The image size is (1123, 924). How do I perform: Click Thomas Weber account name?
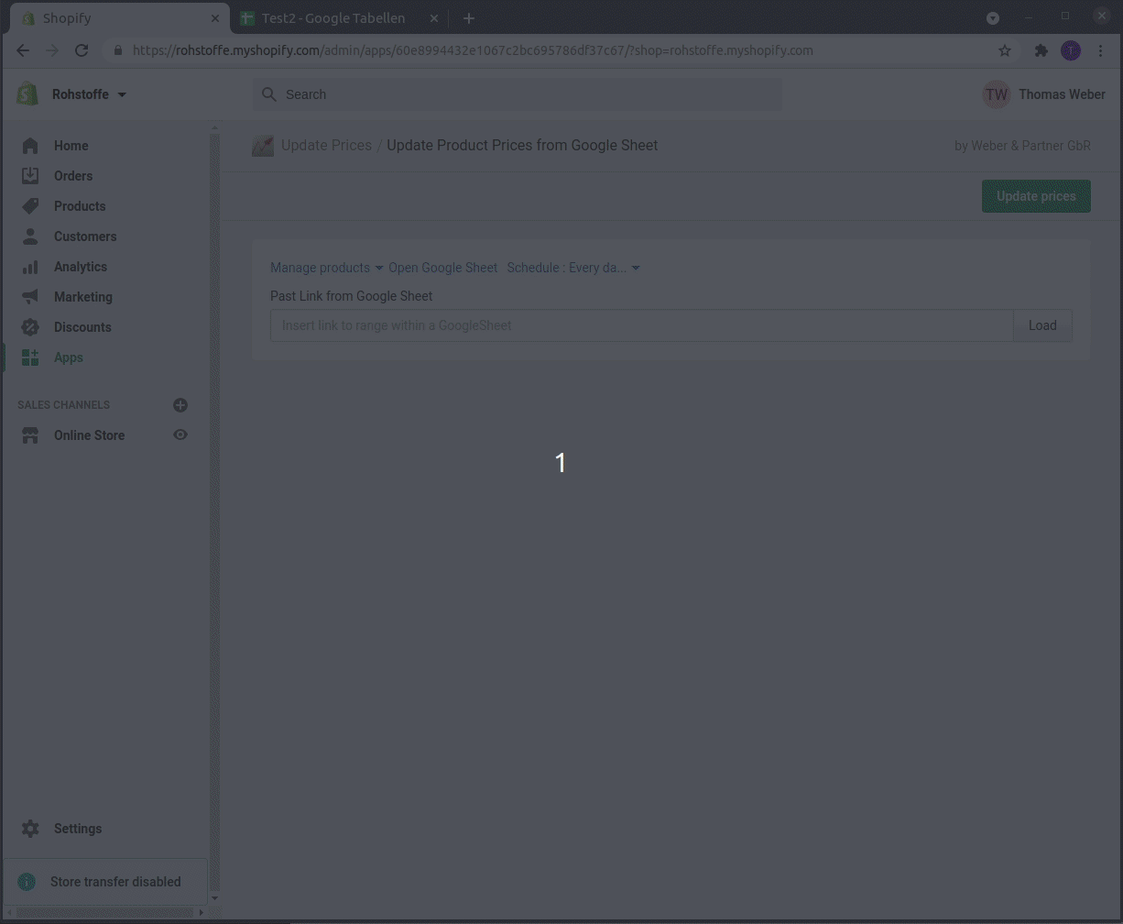click(x=1062, y=94)
